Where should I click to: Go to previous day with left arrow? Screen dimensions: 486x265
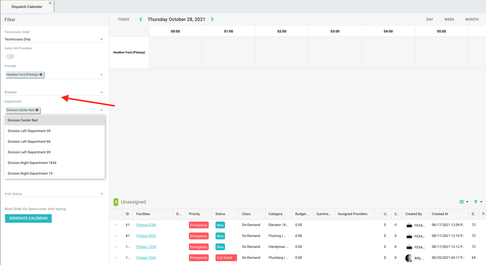[141, 19]
